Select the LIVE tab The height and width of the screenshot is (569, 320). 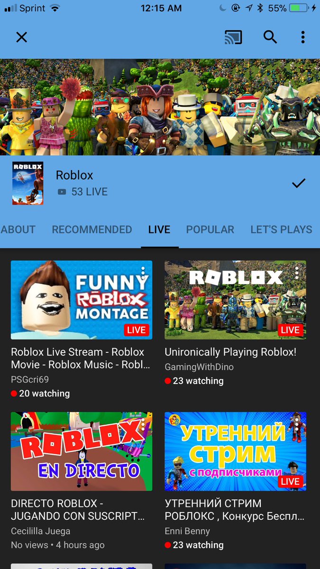click(159, 229)
